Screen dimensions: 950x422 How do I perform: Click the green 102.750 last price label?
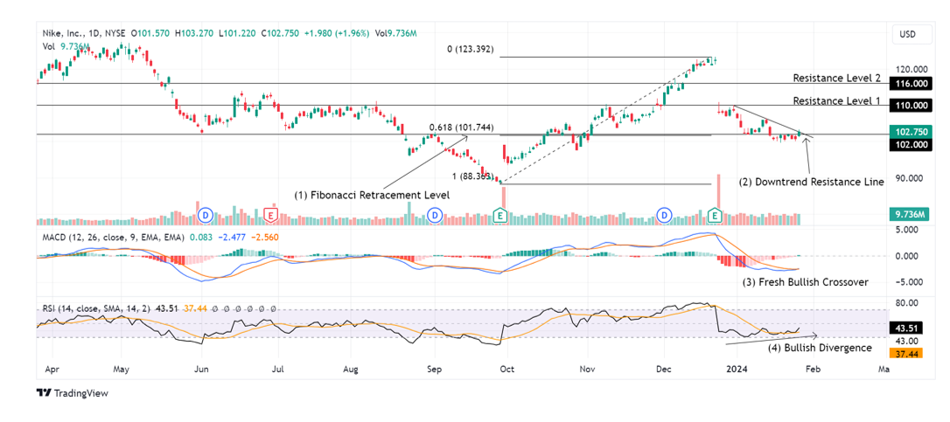pos(909,131)
